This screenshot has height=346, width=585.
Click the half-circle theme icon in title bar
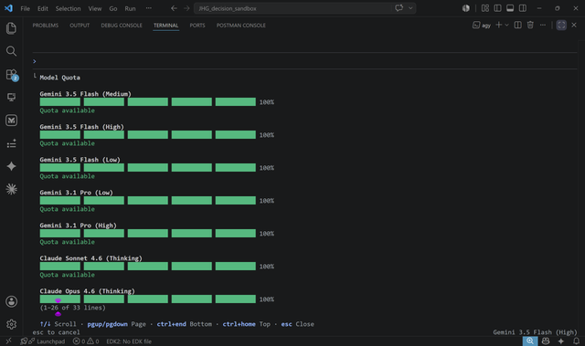pos(466,8)
